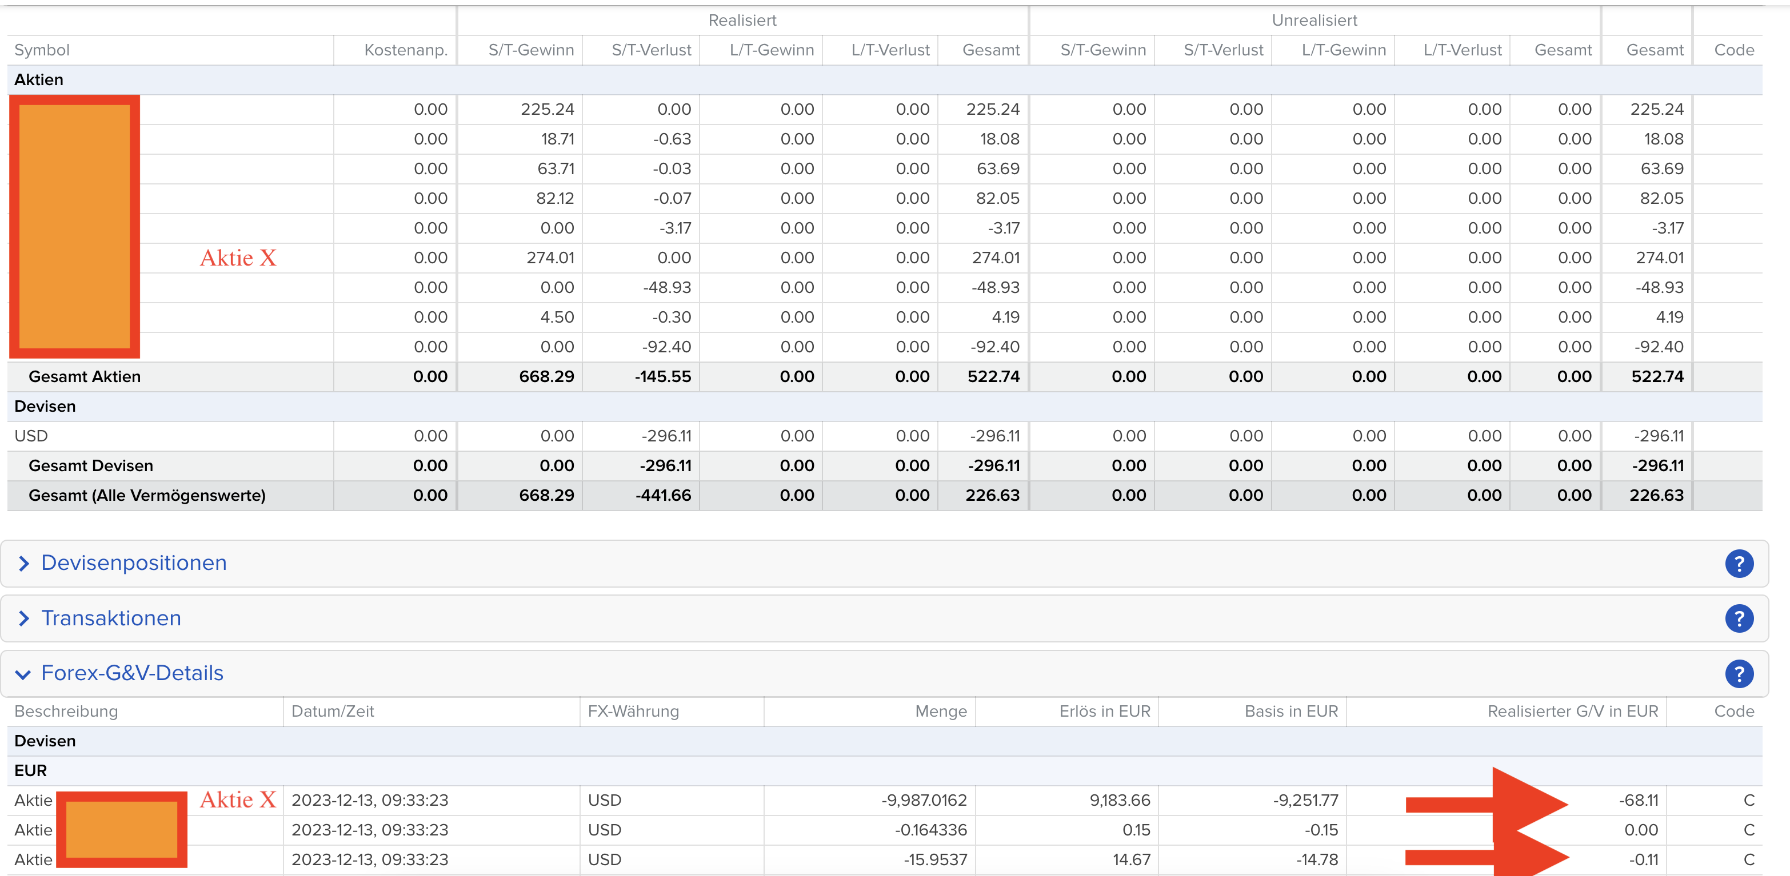Open the Transaktionen section title

[111, 618]
